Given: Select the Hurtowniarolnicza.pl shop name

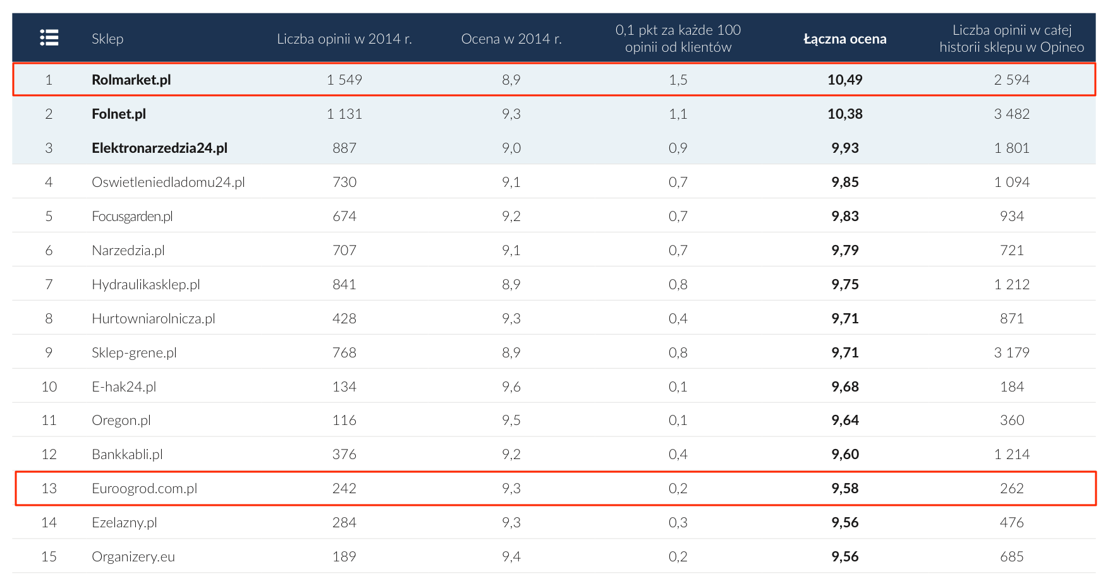Looking at the screenshot, I should pos(154,318).
